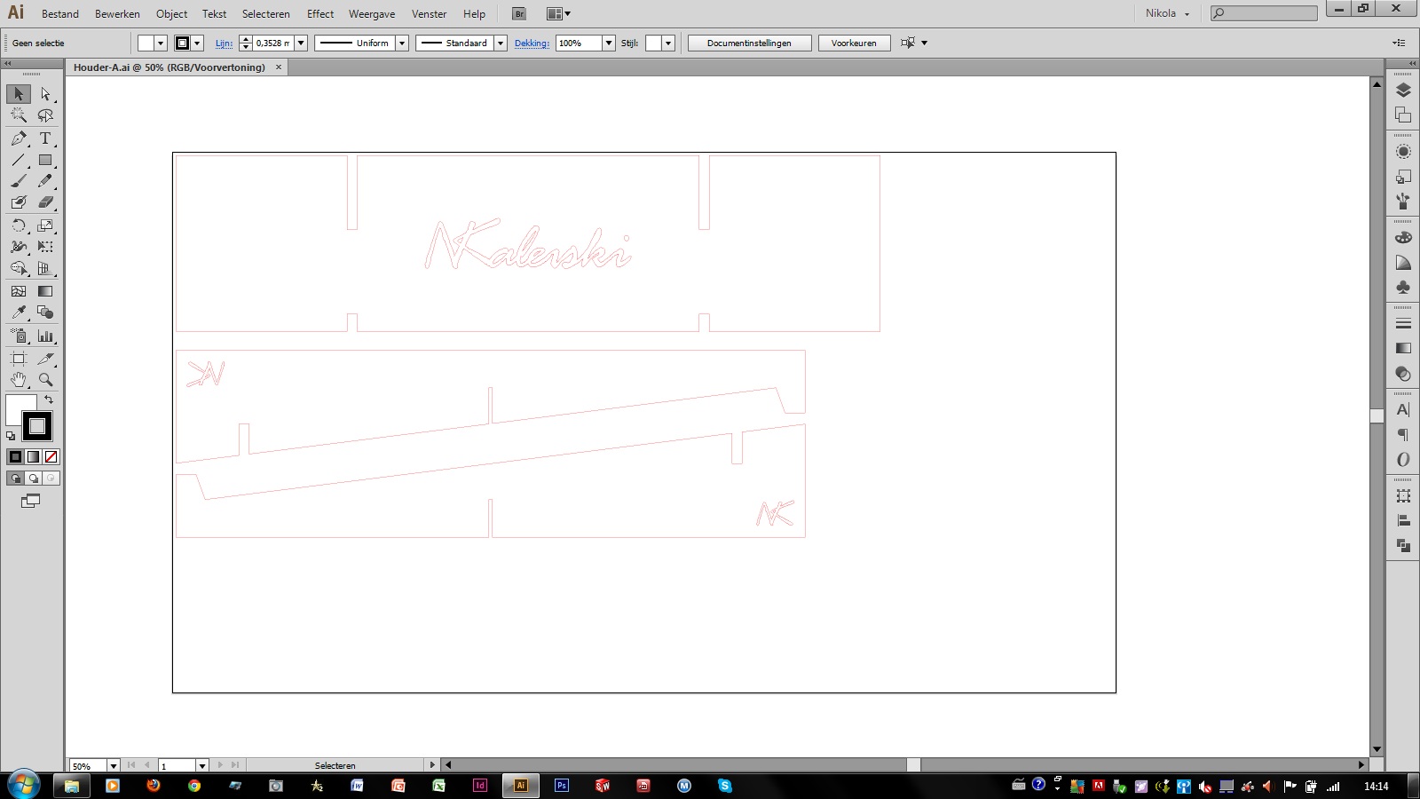
Task: Open the stroke color dropdown
Action: pos(197,43)
